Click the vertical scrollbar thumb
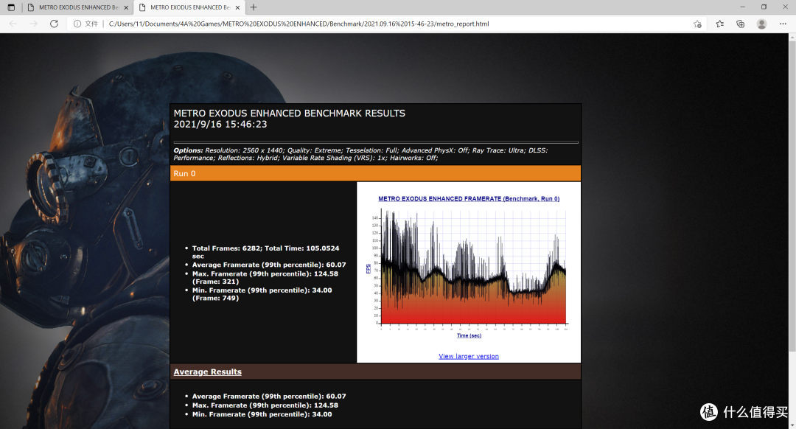The height and width of the screenshot is (429, 796). point(792,195)
